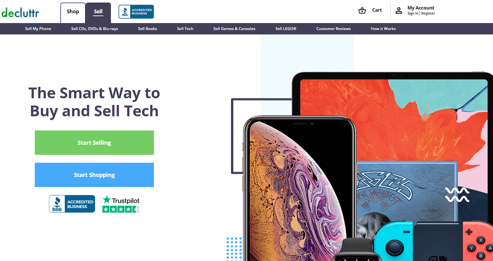The image size is (493, 261).
Task: Go to Sell Books
Action: 148,29
